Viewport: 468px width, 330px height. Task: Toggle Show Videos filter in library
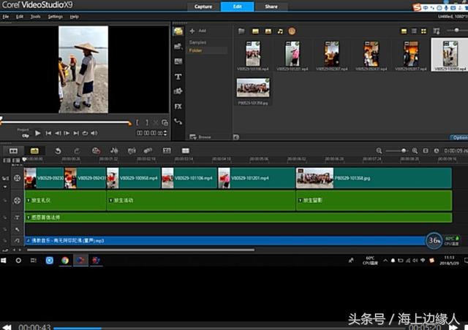pyautogui.click(x=255, y=31)
